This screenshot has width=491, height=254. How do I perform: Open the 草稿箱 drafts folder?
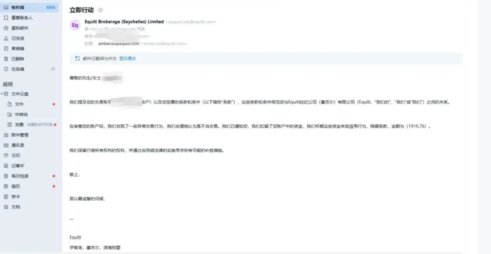[x=29, y=48]
